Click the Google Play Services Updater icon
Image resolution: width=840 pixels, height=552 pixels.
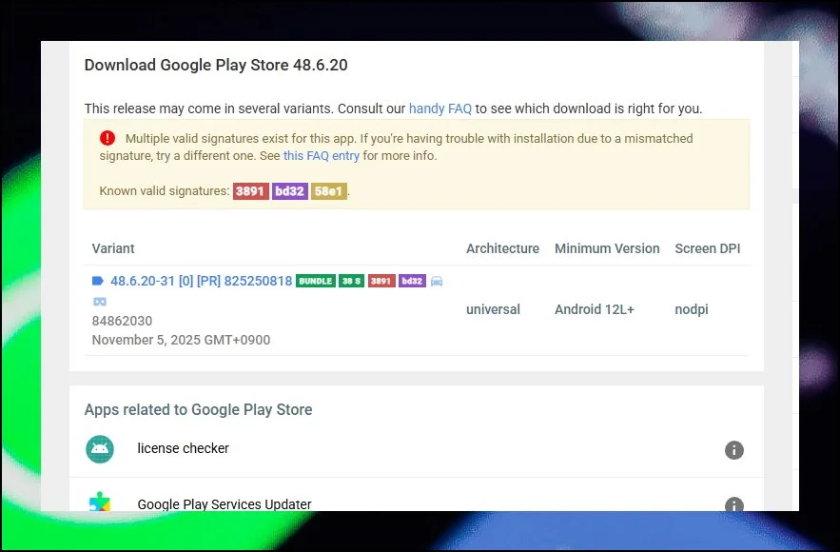(x=100, y=503)
